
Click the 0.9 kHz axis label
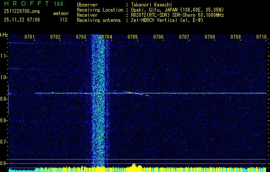[x=3, y=99]
